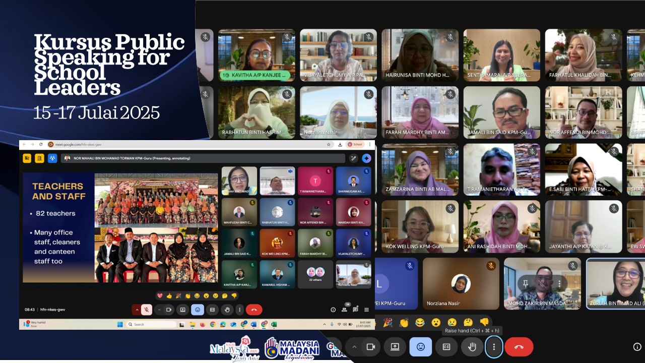Click the pin icon on Mohd Zakir's tile
Screen dimensions: 645x363
(525, 284)
